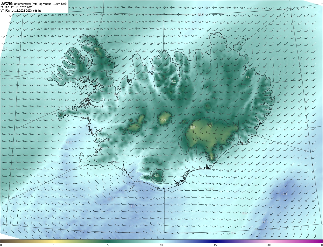The width and height of the screenshot is (323, 247).
Task: Click the 15 tick on the color scale
Action: click(215, 245)
